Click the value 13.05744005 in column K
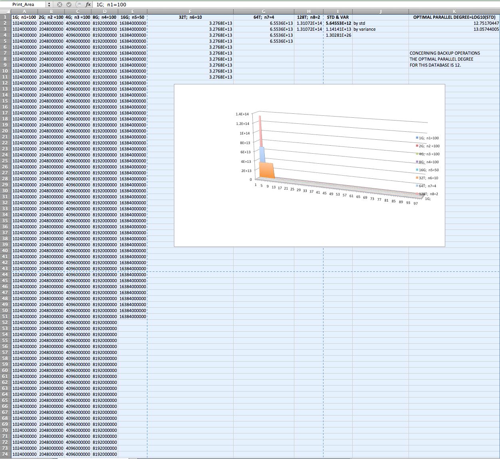 [454, 29]
